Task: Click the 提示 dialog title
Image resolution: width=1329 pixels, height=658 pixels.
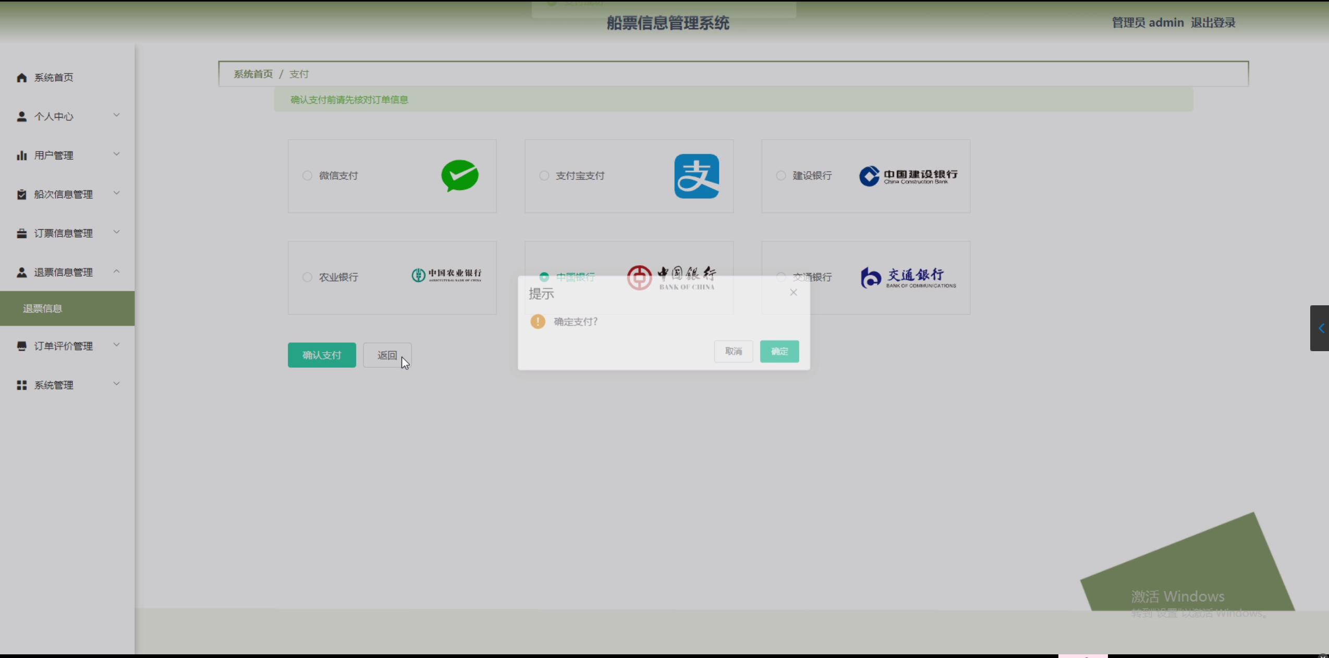Action: (x=541, y=294)
